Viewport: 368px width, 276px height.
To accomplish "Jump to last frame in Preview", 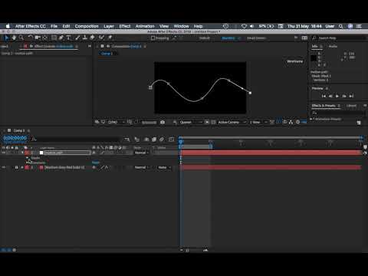I will tap(351, 96).
